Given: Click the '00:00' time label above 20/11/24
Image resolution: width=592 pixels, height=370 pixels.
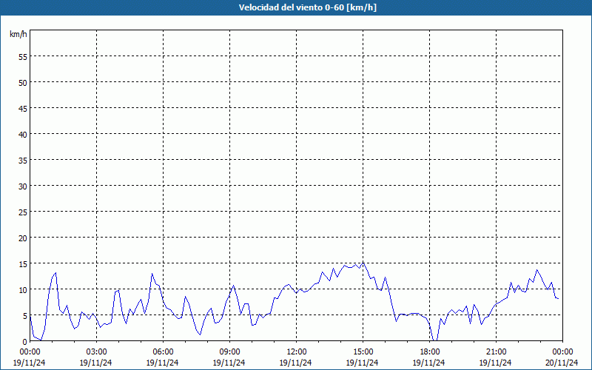Looking at the screenshot, I should click(562, 352).
